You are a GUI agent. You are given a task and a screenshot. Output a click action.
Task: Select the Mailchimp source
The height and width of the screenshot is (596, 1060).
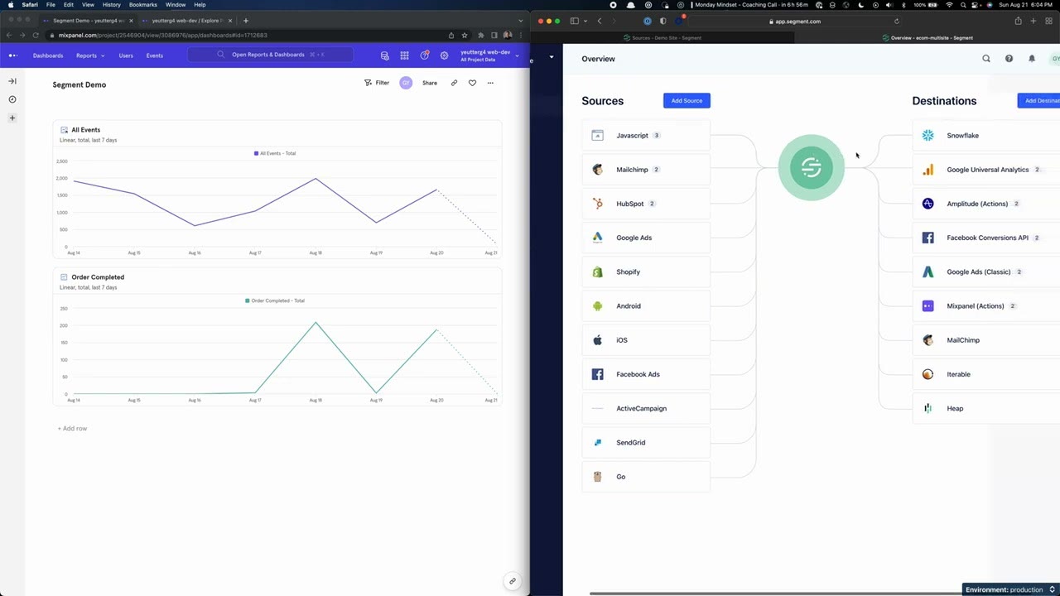646,170
